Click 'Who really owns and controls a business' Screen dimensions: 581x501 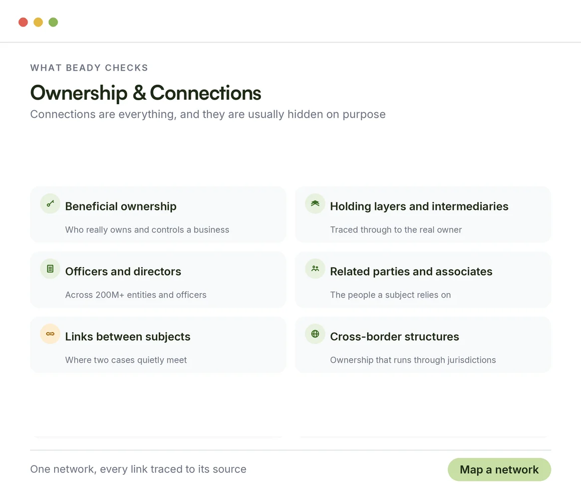click(x=147, y=230)
